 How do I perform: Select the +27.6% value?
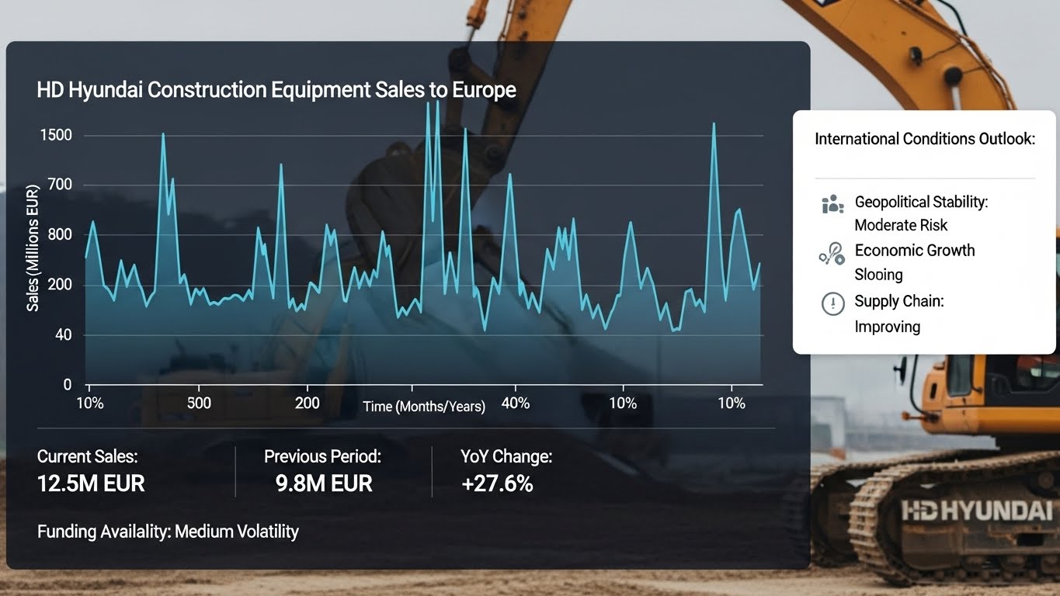click(497, 483)
